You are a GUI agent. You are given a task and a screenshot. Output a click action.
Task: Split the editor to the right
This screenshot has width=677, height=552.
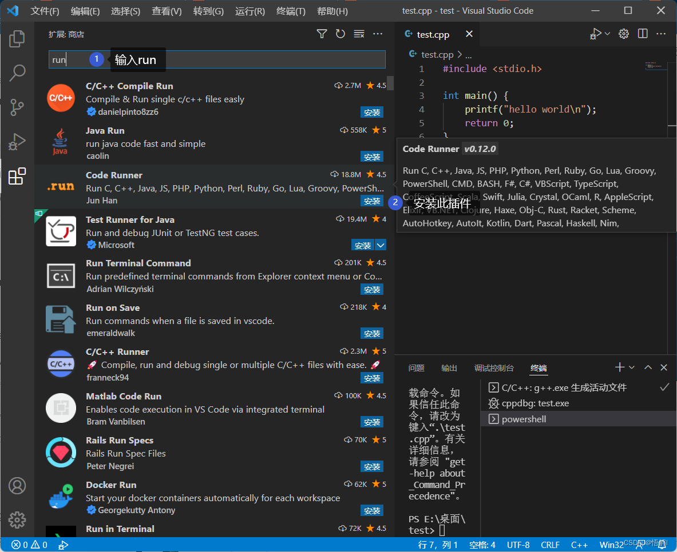pos(643,34)
